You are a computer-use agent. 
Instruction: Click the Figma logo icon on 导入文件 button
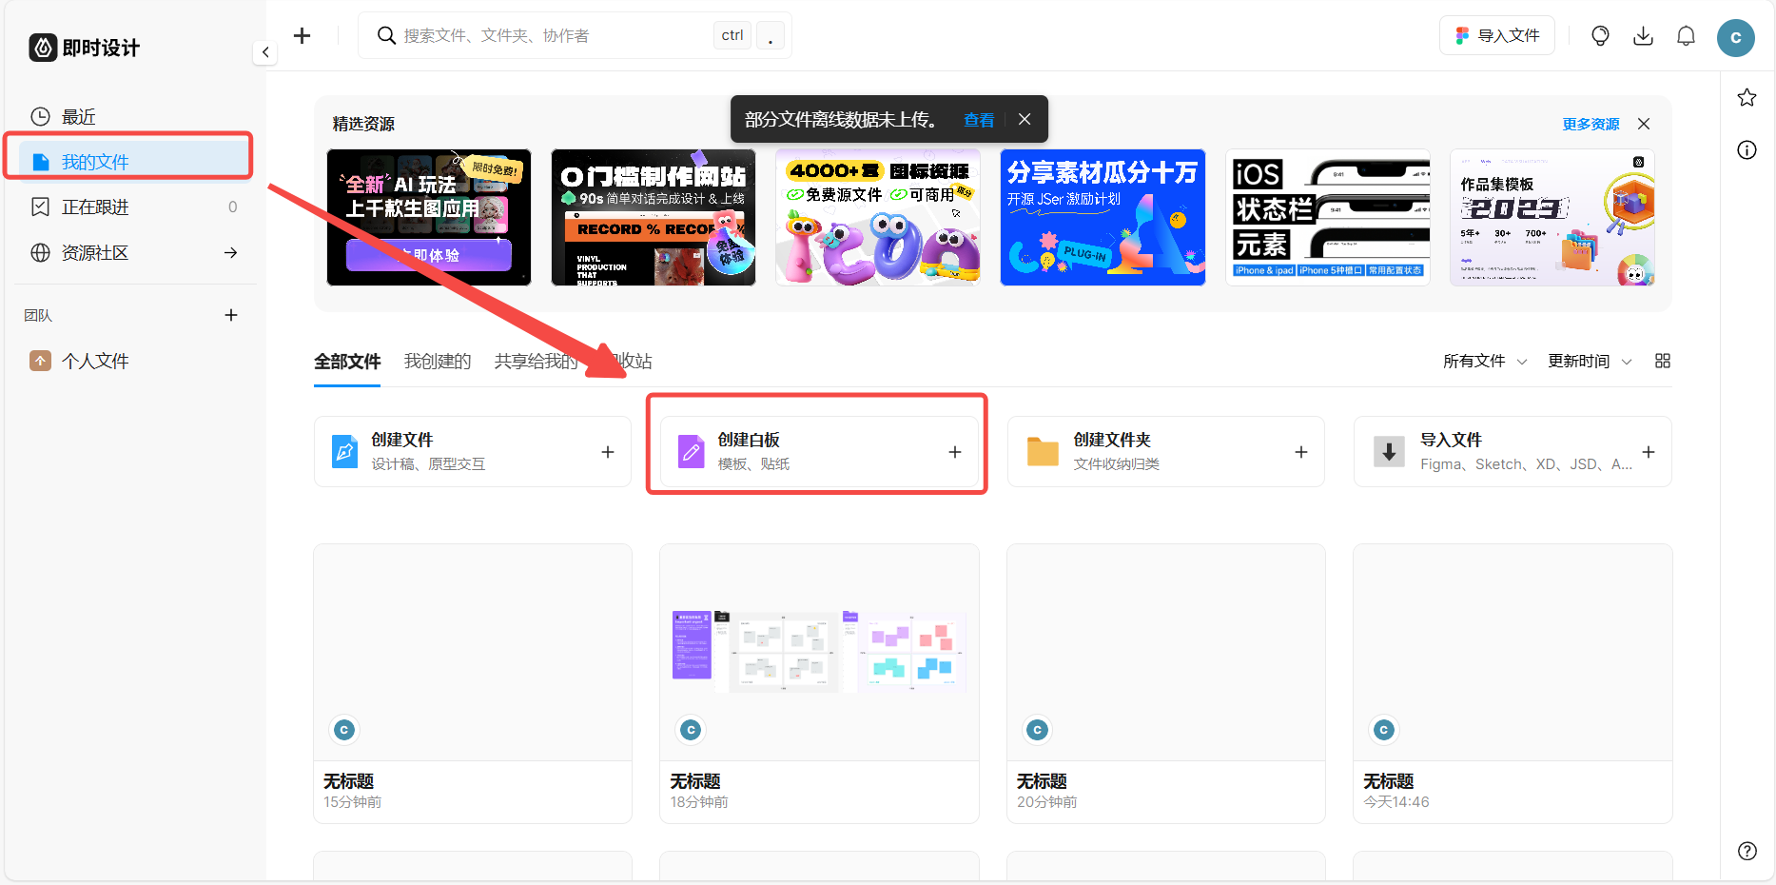[1462, 35]
